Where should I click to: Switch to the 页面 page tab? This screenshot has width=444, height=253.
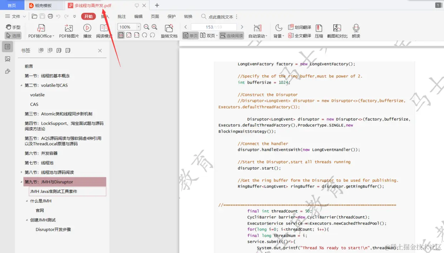pos(155,16)
